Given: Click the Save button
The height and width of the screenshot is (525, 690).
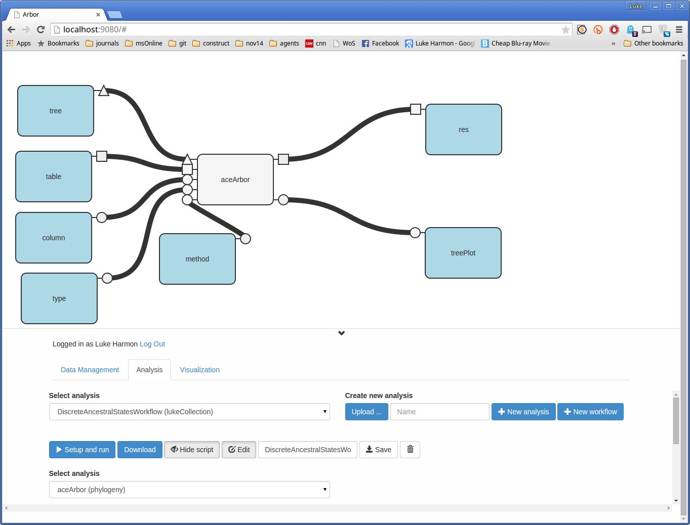Looking at the screenshot, I should [379, 450].
